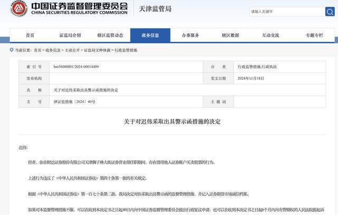This screenshot has height=215, width=338.
Task: Click the CSRC red emblem logo
Action: click(19, 8)
